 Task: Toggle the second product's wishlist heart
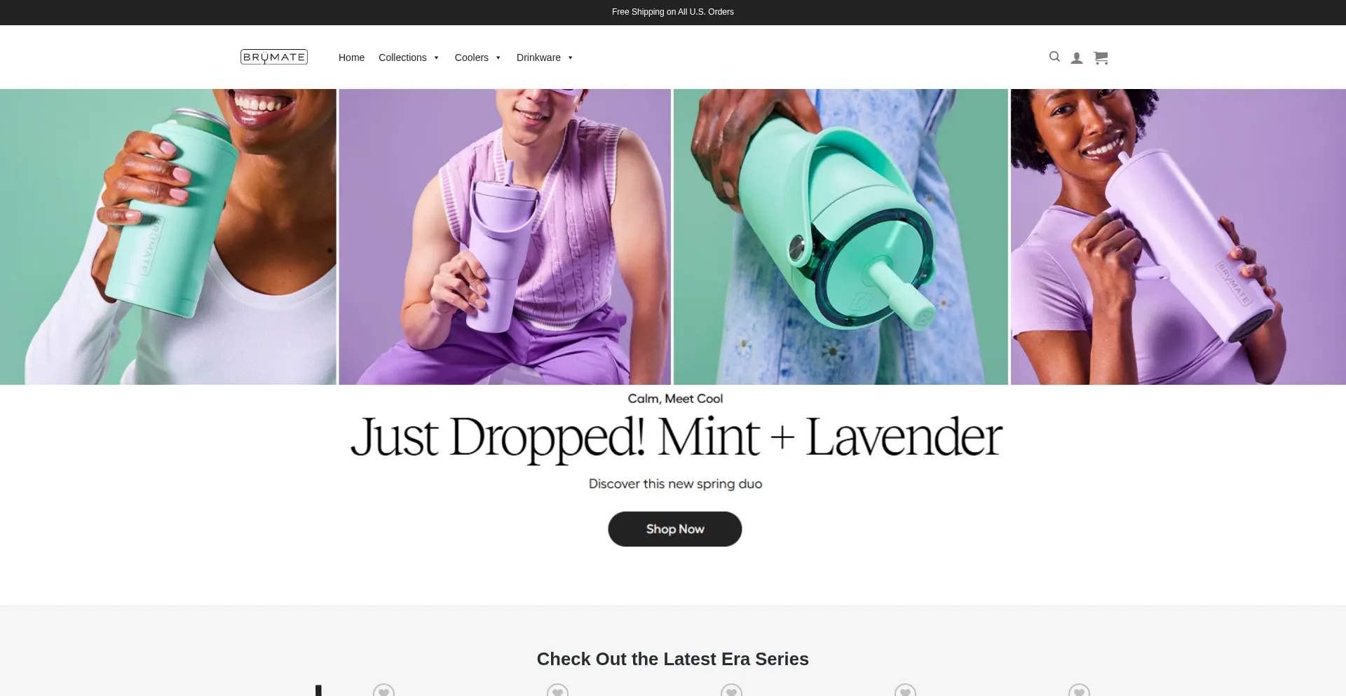click(557, 690)
